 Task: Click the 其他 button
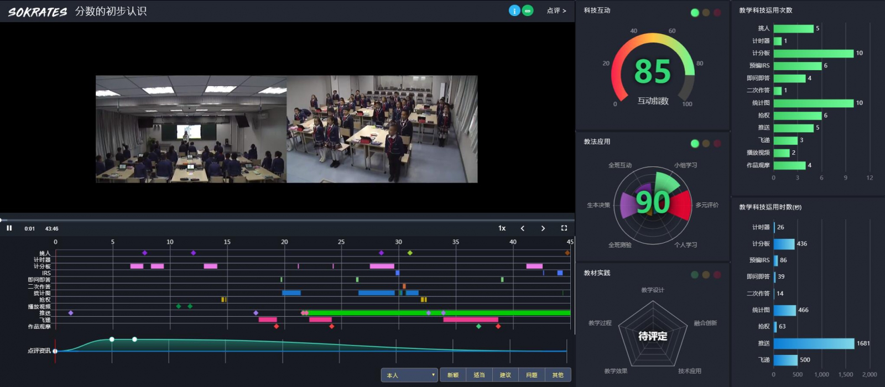click(558, 375)
